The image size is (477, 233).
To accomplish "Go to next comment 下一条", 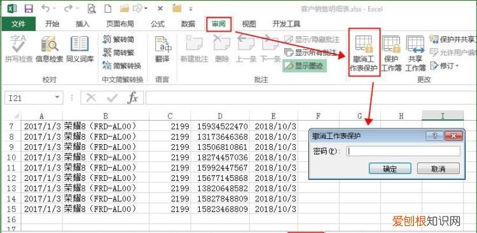I will pos(270,49).
